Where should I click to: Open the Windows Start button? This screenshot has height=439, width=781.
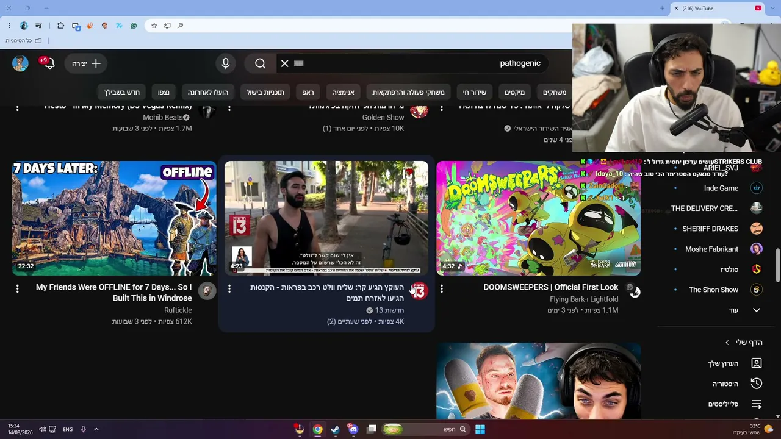coord(480,429)
